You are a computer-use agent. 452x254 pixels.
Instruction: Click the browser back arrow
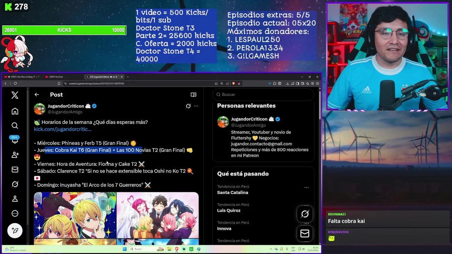5,84
